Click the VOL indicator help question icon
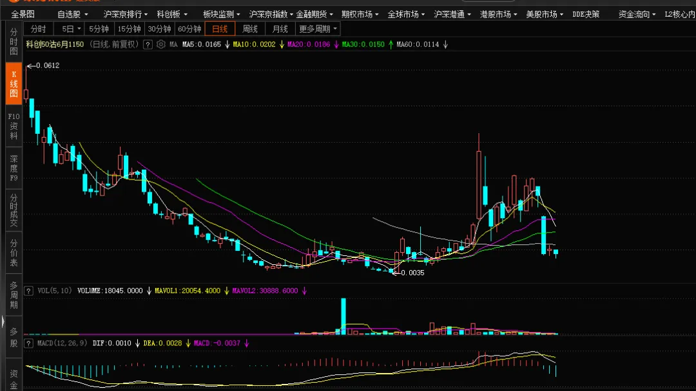The height and width of the screenshot is (391, 696). (28, 291)
